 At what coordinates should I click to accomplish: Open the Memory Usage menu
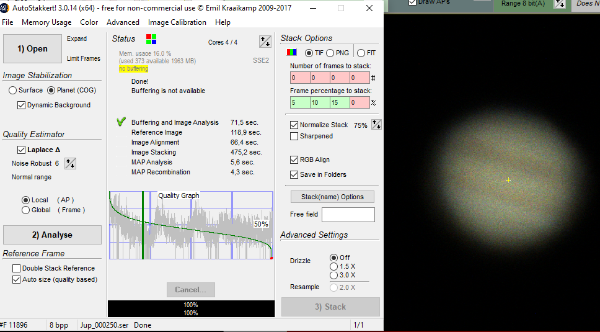point(46,22)
